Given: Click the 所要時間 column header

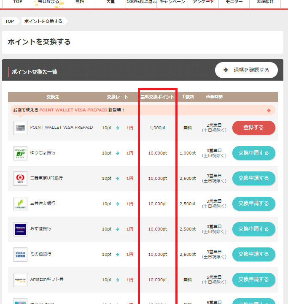Looking at the screenshot, I should (x=214, y=97).
